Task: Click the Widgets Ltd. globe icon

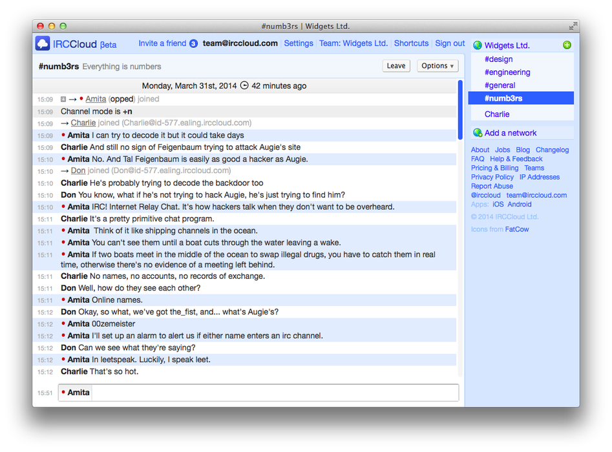Action: tap(478, 46)
